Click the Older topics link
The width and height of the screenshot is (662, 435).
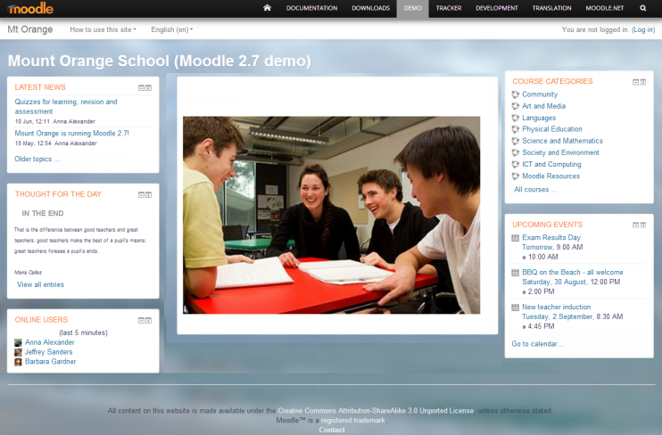coord(37,159)
